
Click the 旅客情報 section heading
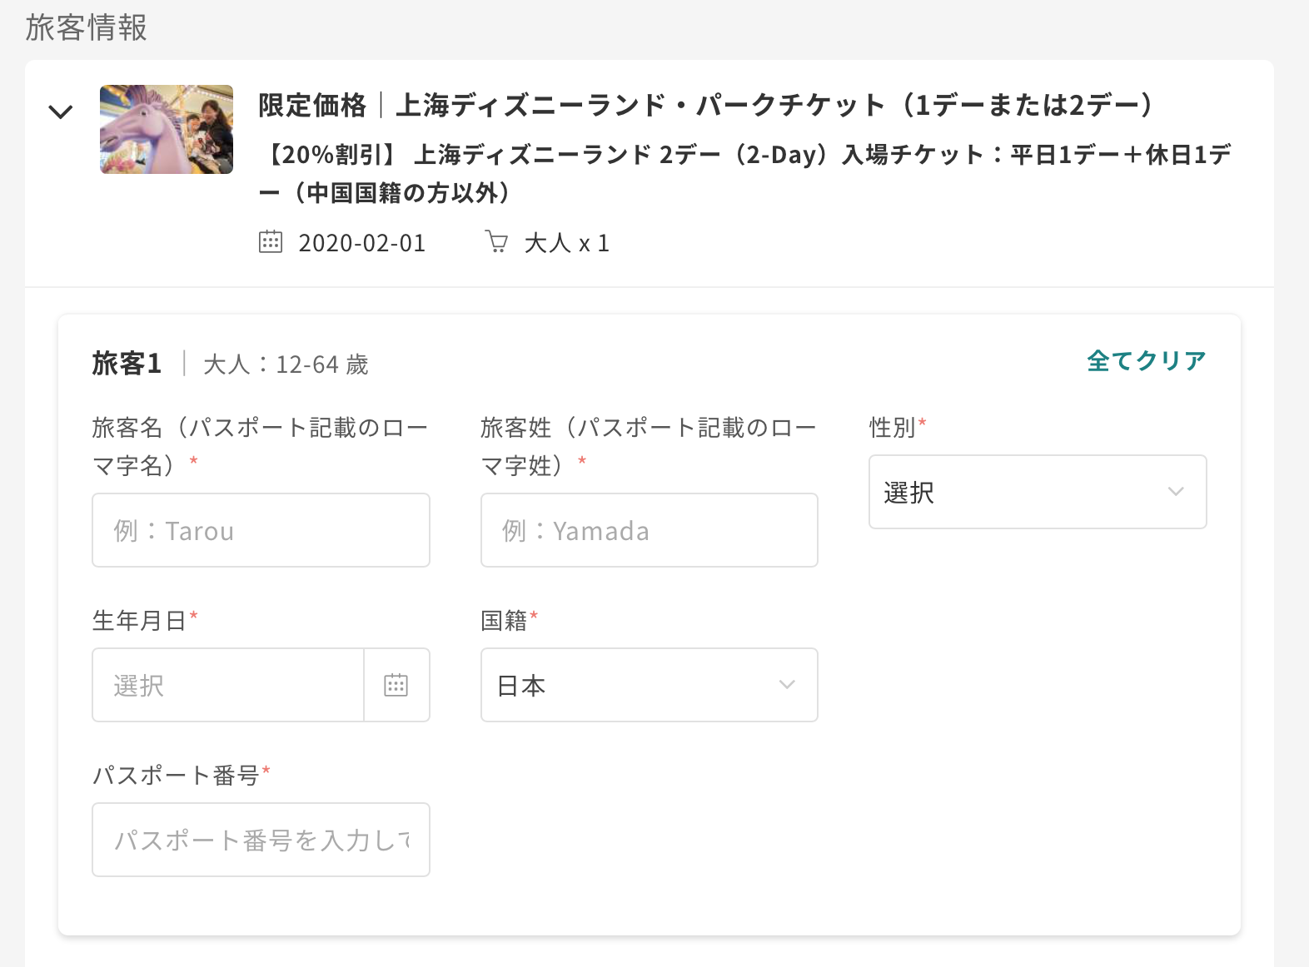point(86,27)
